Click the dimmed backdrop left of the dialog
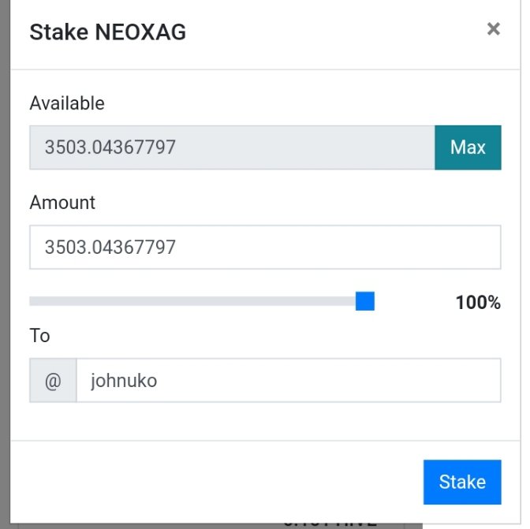 coord(5,265)
